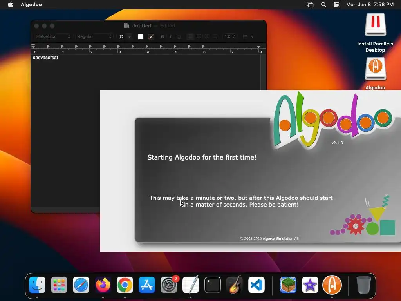
Task: Toggle bold formatting in TextEdit
Action: tap(163, 36)
